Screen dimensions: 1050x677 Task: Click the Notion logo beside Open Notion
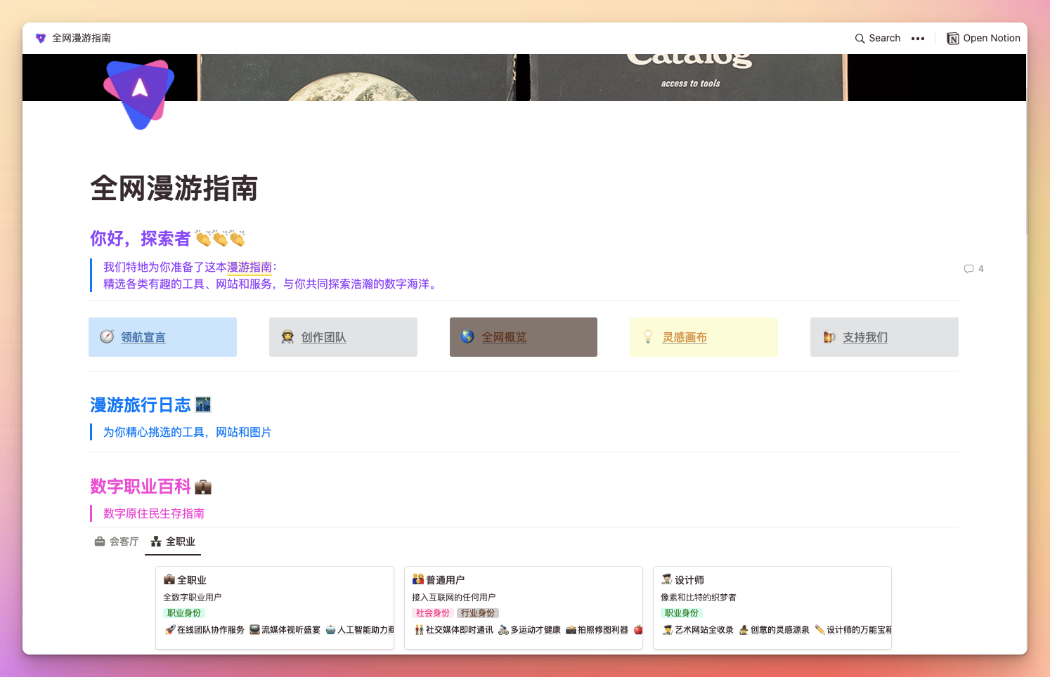click(952, 39)
